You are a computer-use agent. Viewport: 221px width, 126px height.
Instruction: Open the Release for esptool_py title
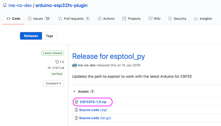click(109, 57)
